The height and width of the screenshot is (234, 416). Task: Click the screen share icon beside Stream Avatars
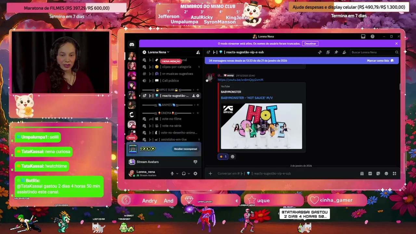click(195, 162)
